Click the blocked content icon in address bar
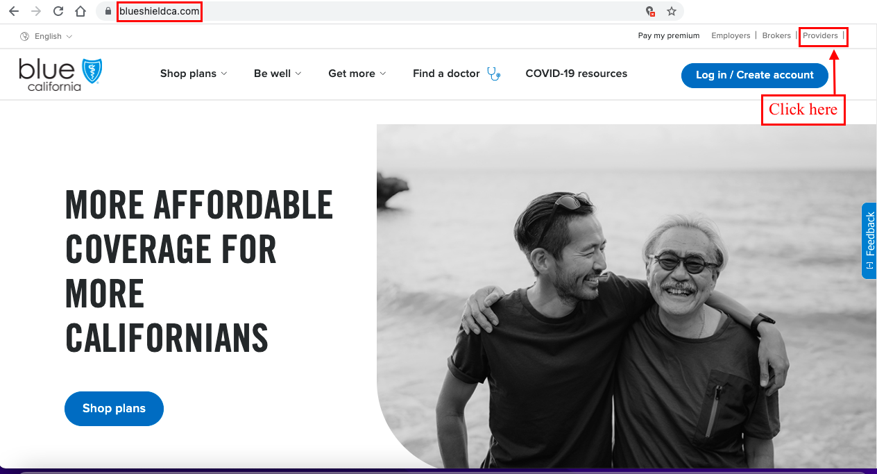877x474 pixels. tap(650, 11)
